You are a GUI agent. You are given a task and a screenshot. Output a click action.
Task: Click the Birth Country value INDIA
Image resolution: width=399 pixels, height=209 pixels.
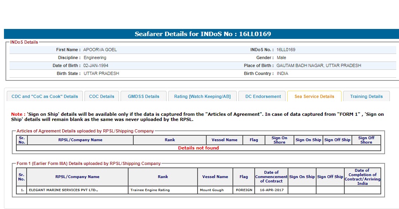pyautogui.click(x=282, y=73)
